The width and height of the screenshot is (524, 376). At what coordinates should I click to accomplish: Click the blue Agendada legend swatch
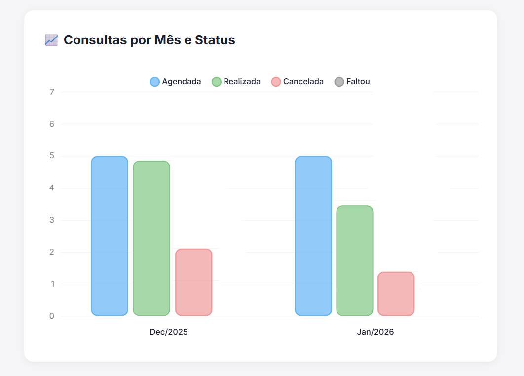[x=155, y=82]
